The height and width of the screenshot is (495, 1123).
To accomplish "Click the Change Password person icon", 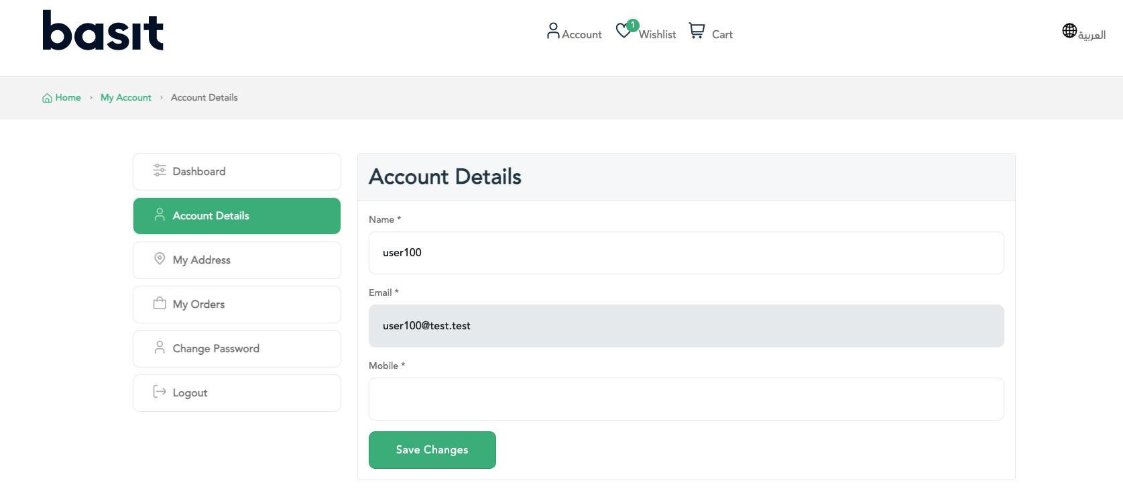I will [x=160, y=347].
